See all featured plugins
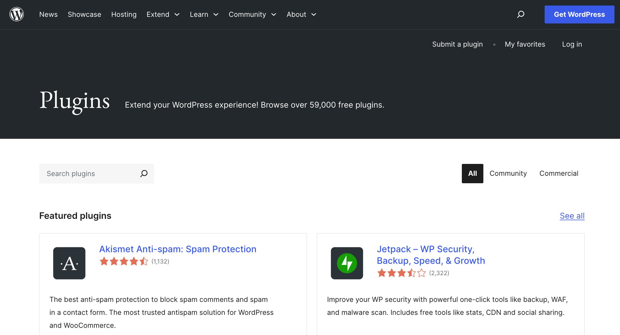Screen dimensions: 620x335 coord(572,216)
